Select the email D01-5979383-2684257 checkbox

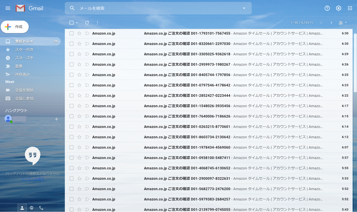pos(71,199)
